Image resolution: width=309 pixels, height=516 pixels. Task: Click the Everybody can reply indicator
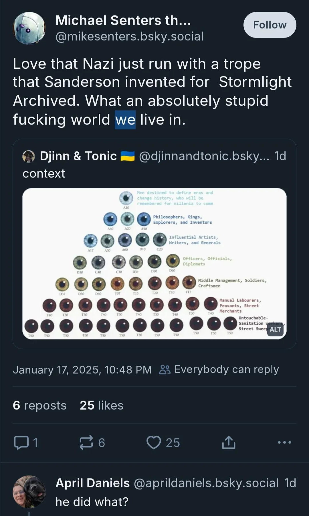[x=219, y=370]
